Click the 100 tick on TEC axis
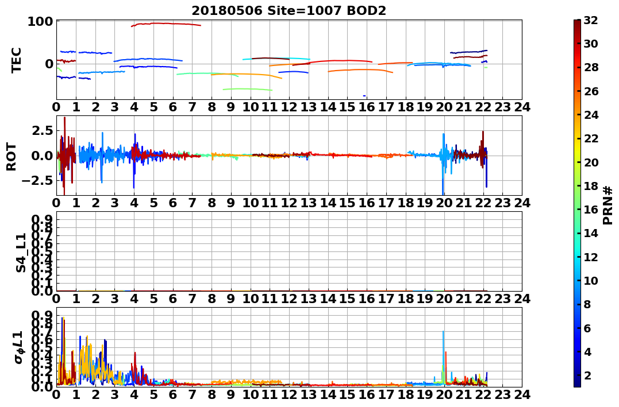 coord(40,22)
